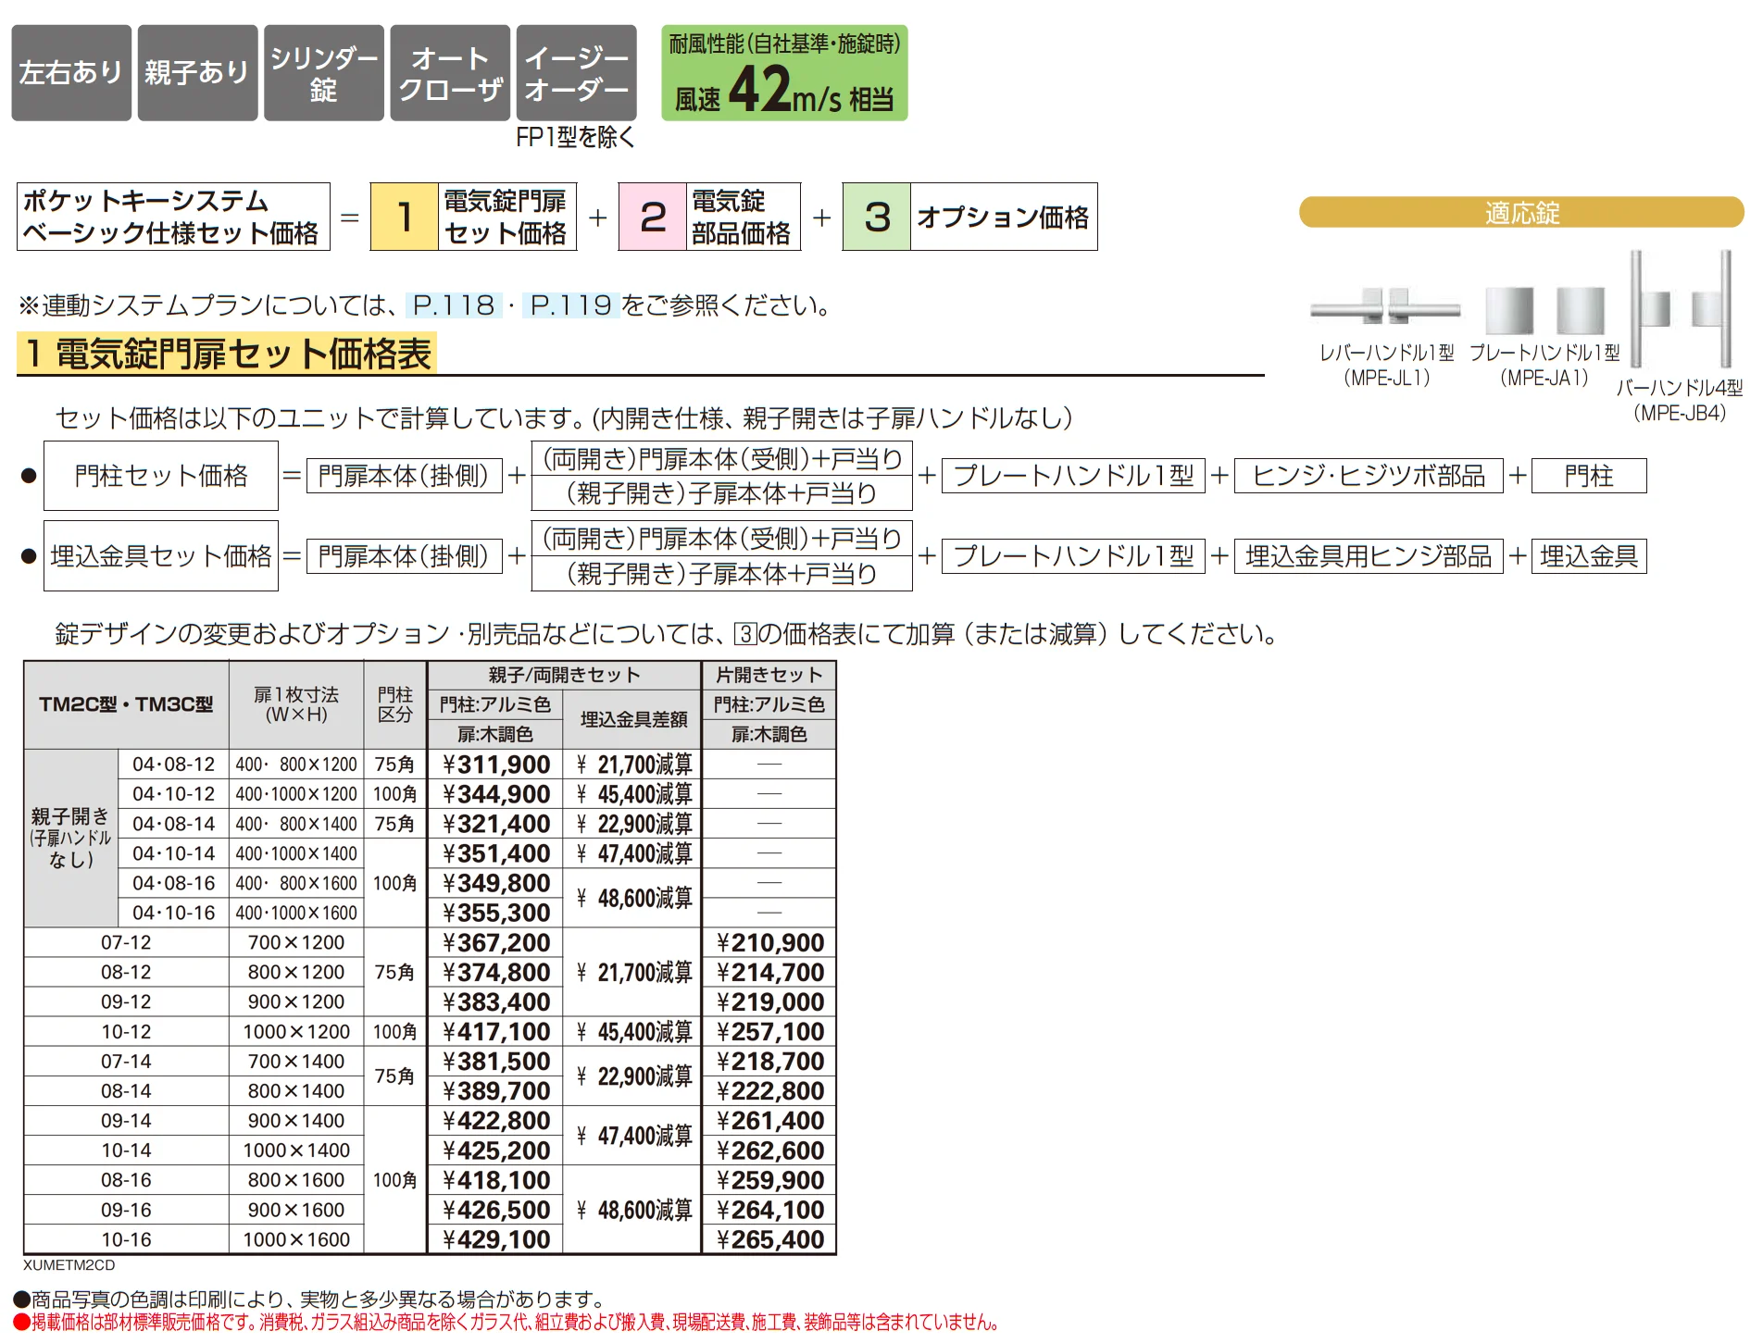Click the MPE-JB4 model code

click(1680, 413)
